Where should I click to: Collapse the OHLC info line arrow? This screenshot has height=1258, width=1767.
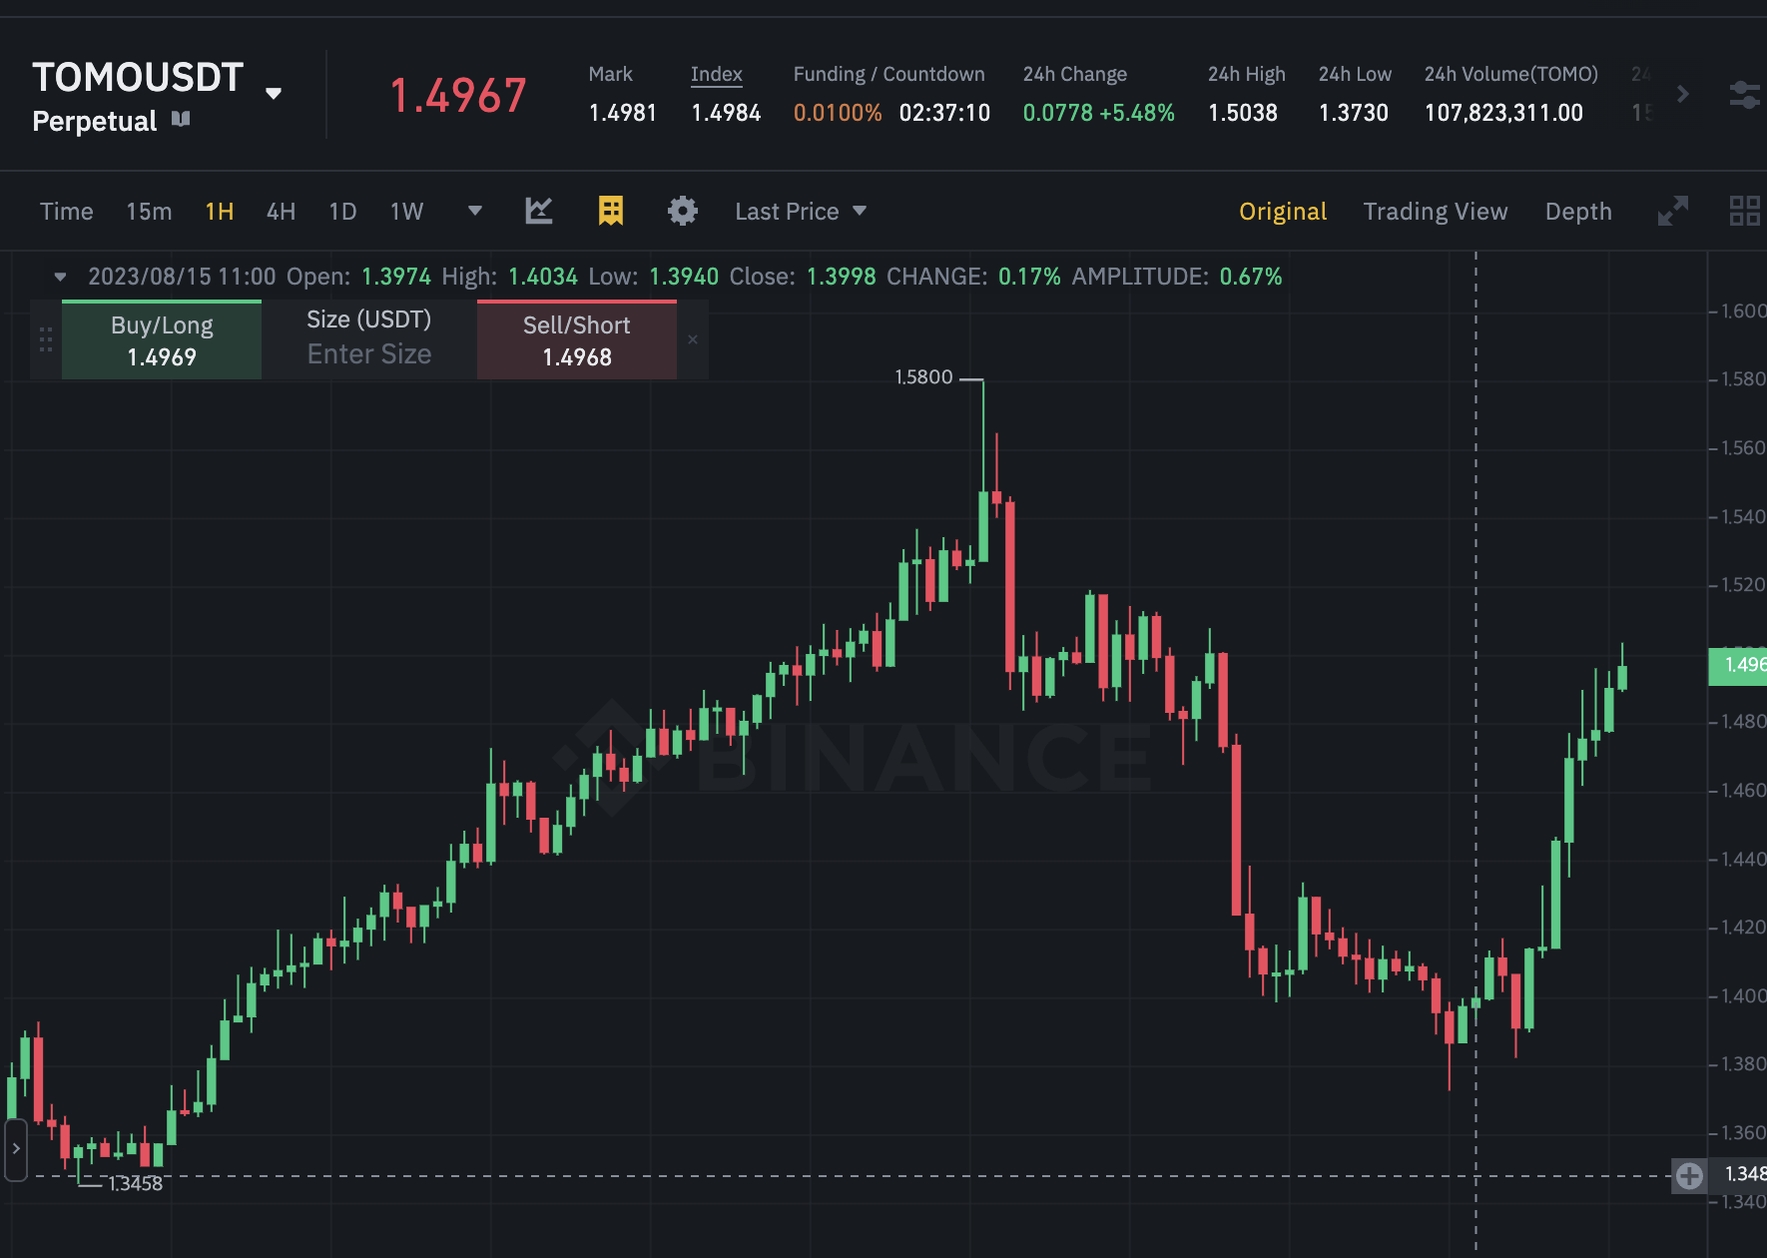click(60, 277)
